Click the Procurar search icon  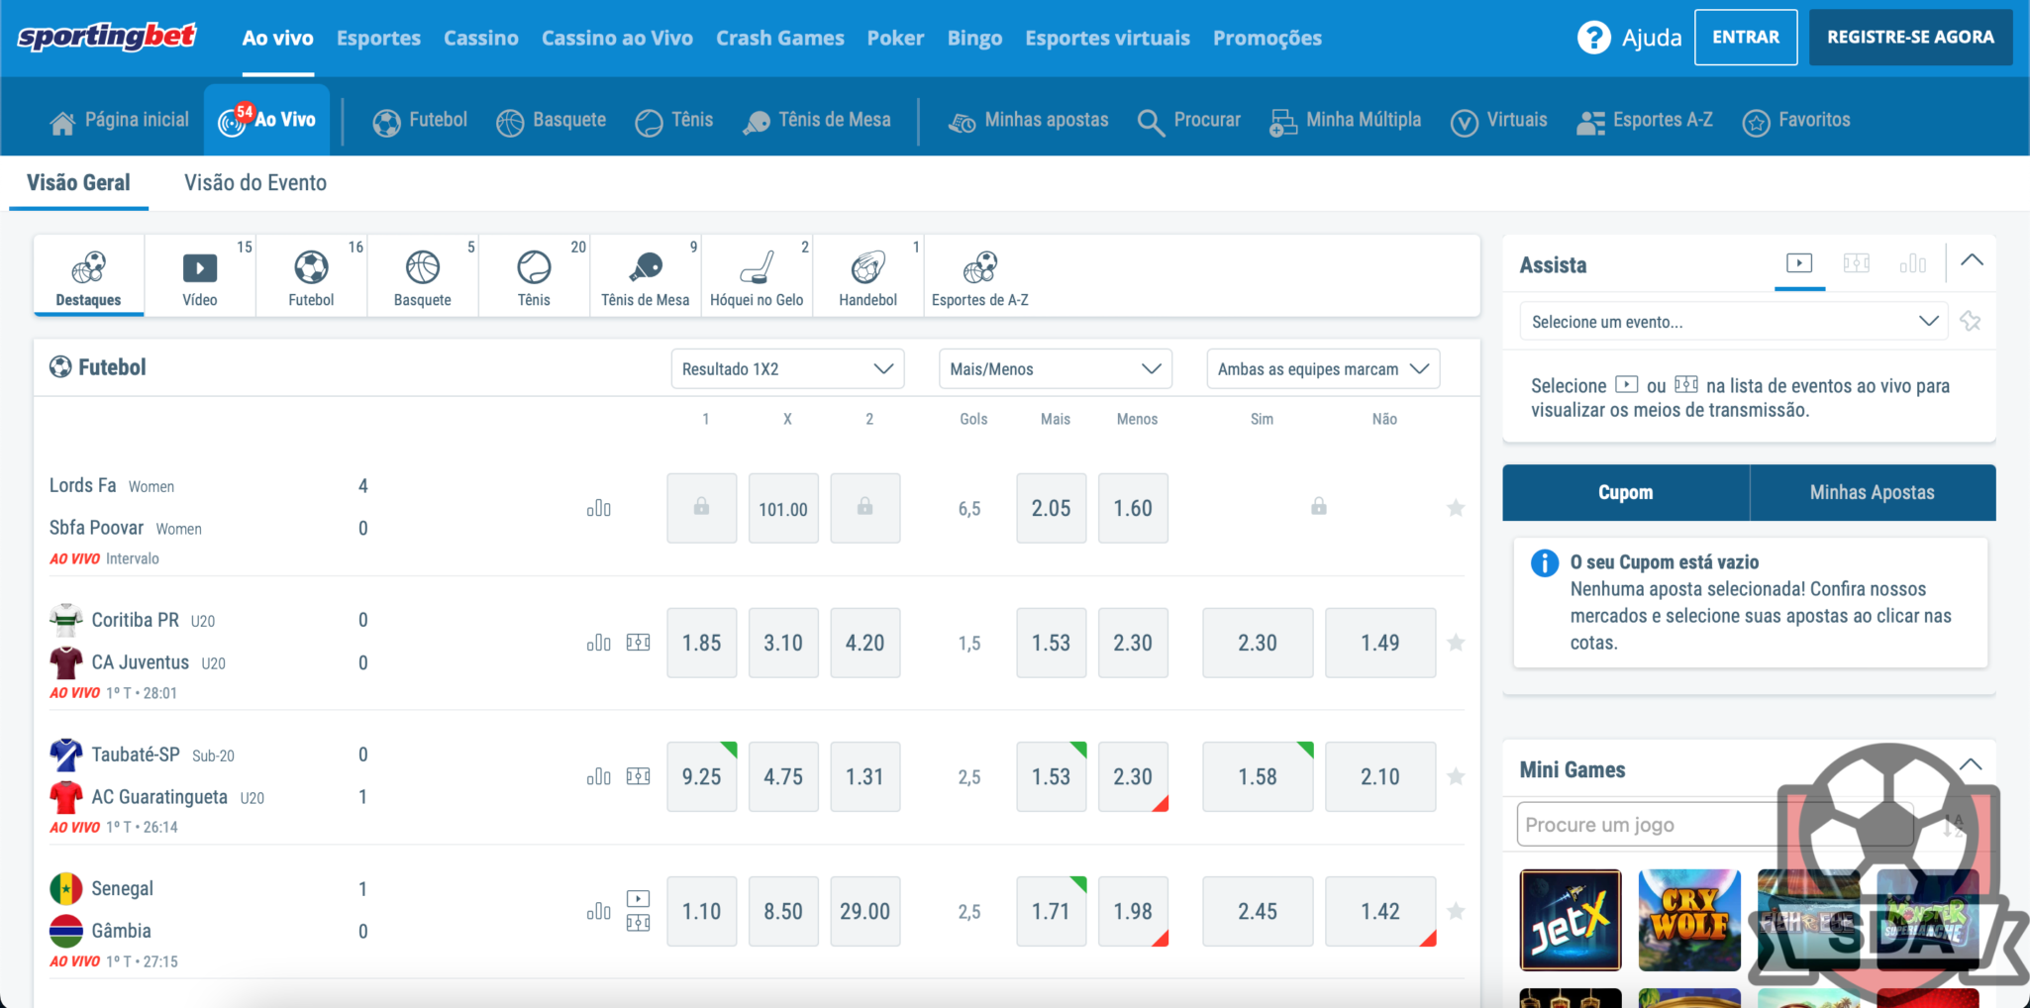point(1151,122)
